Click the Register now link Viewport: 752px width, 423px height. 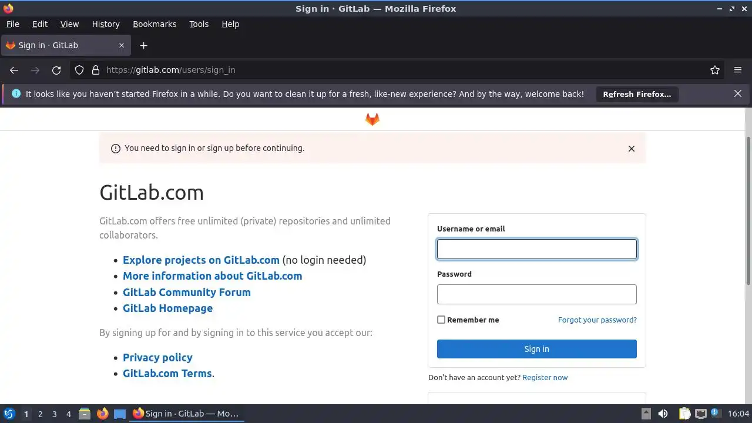coord(545,378)
